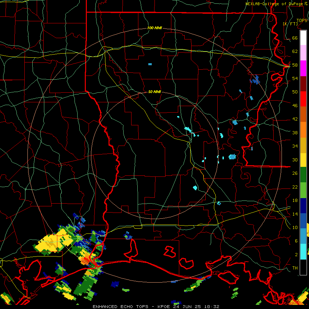
Task: Click the '34' value on the legend
Action: pos(295,146)
